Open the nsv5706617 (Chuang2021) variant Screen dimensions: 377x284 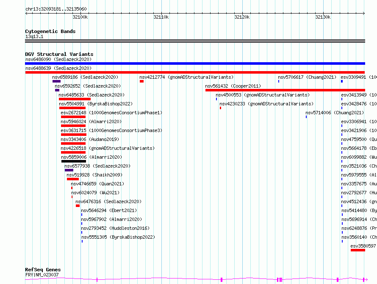pos(307,77)
